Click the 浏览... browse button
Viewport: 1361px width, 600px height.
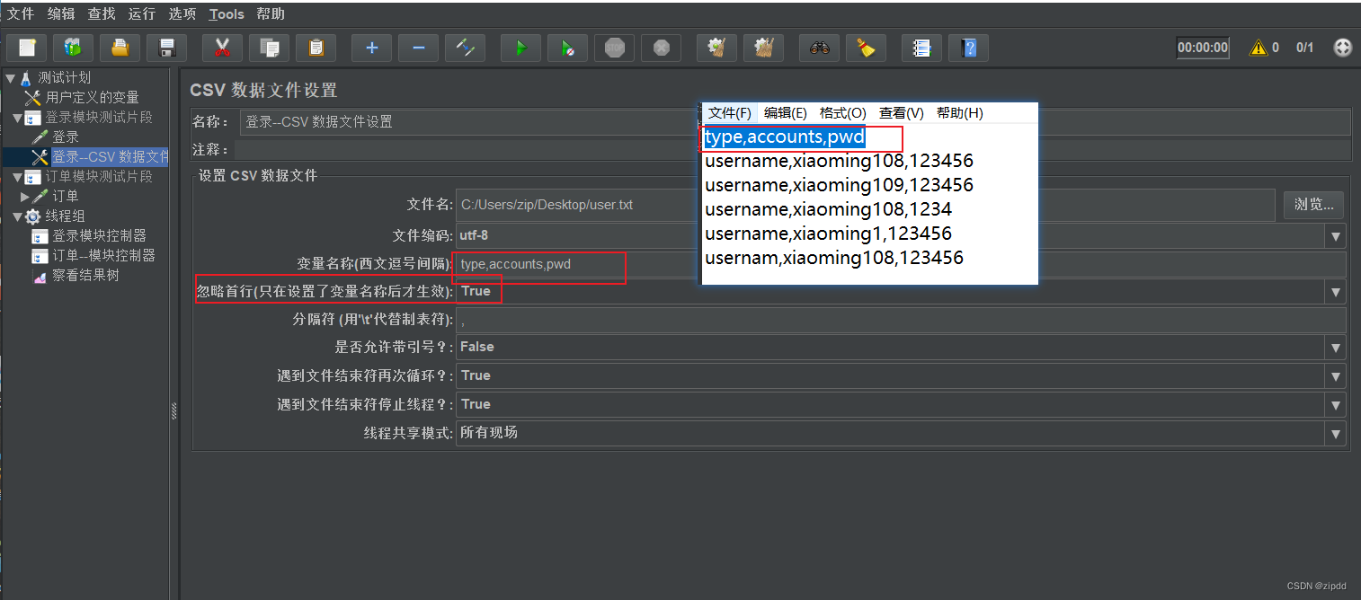click(1314, 205)
